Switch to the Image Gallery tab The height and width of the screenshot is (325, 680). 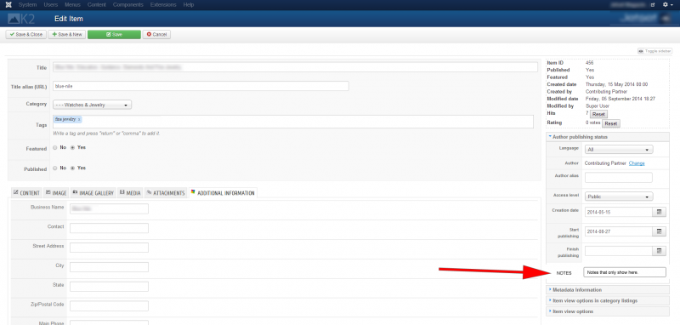click(x=93, y=193)
